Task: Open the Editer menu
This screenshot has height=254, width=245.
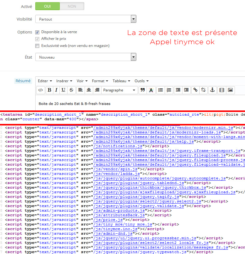Action: point(45,81)
